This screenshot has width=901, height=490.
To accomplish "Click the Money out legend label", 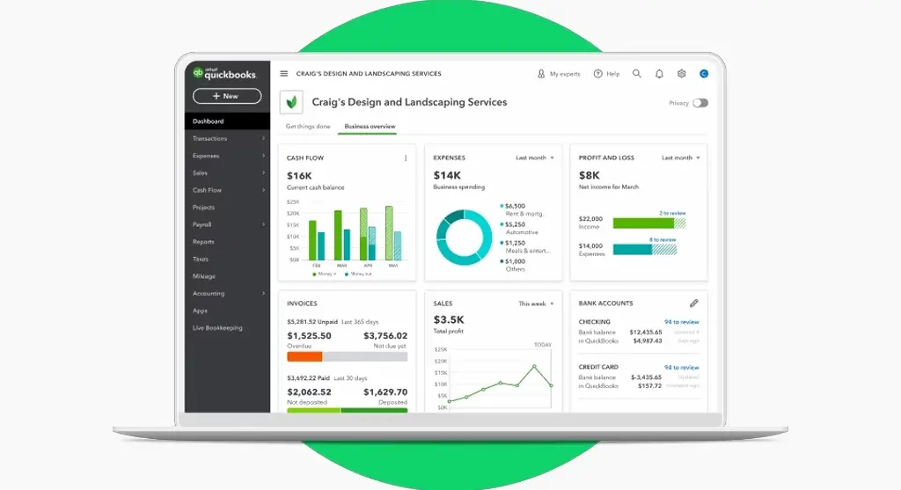I will click(358, 274).
